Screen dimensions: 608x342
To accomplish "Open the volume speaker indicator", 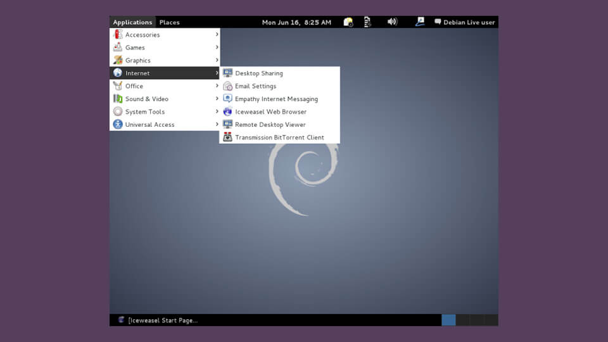I will pos(393,22).
